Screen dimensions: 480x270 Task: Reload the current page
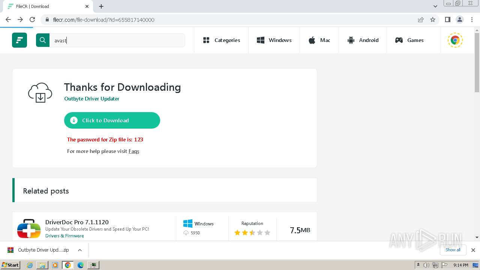[32, 19]
